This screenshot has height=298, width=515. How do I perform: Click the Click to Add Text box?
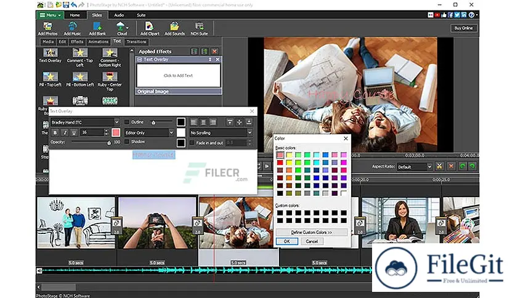click(x=179, y=76)
